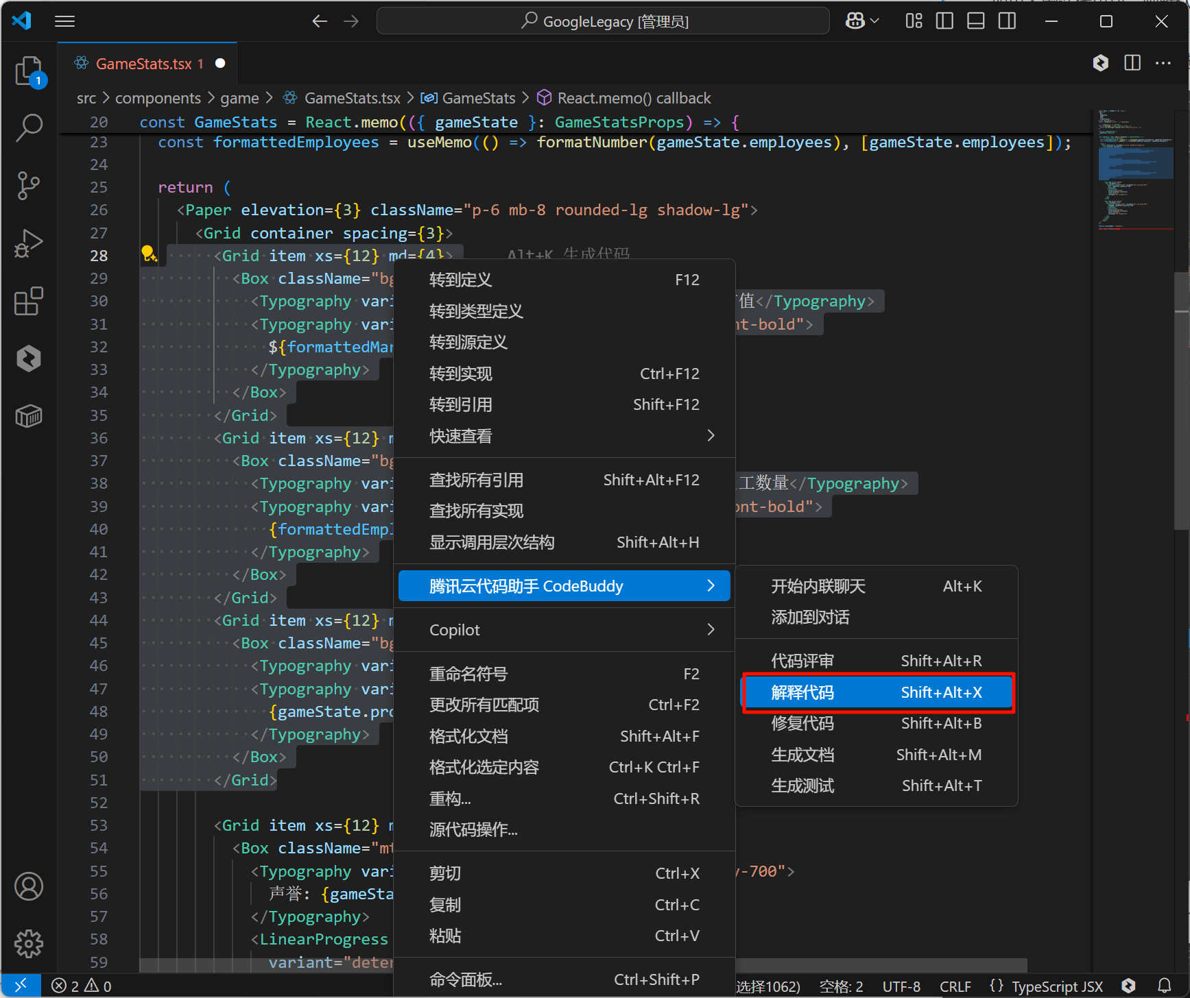
Task: Toggle the secondary side bar layout button
Action: coord(1007,21)
